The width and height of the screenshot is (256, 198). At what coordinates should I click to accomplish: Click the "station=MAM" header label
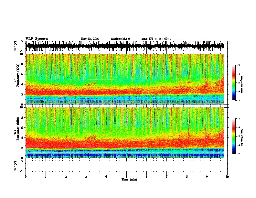click(121, 39)
